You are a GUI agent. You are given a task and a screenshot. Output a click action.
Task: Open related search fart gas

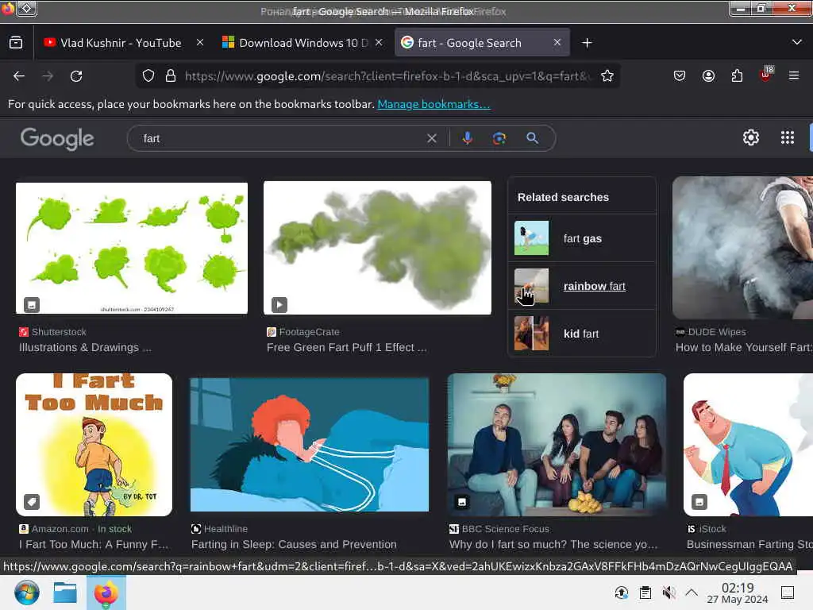tap(582, 238)
